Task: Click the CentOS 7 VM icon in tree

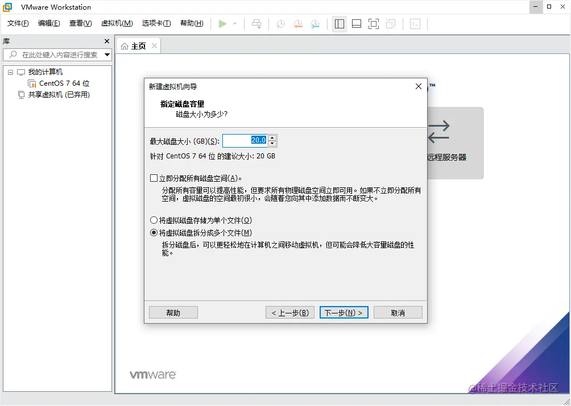Action: click(32, 83)
